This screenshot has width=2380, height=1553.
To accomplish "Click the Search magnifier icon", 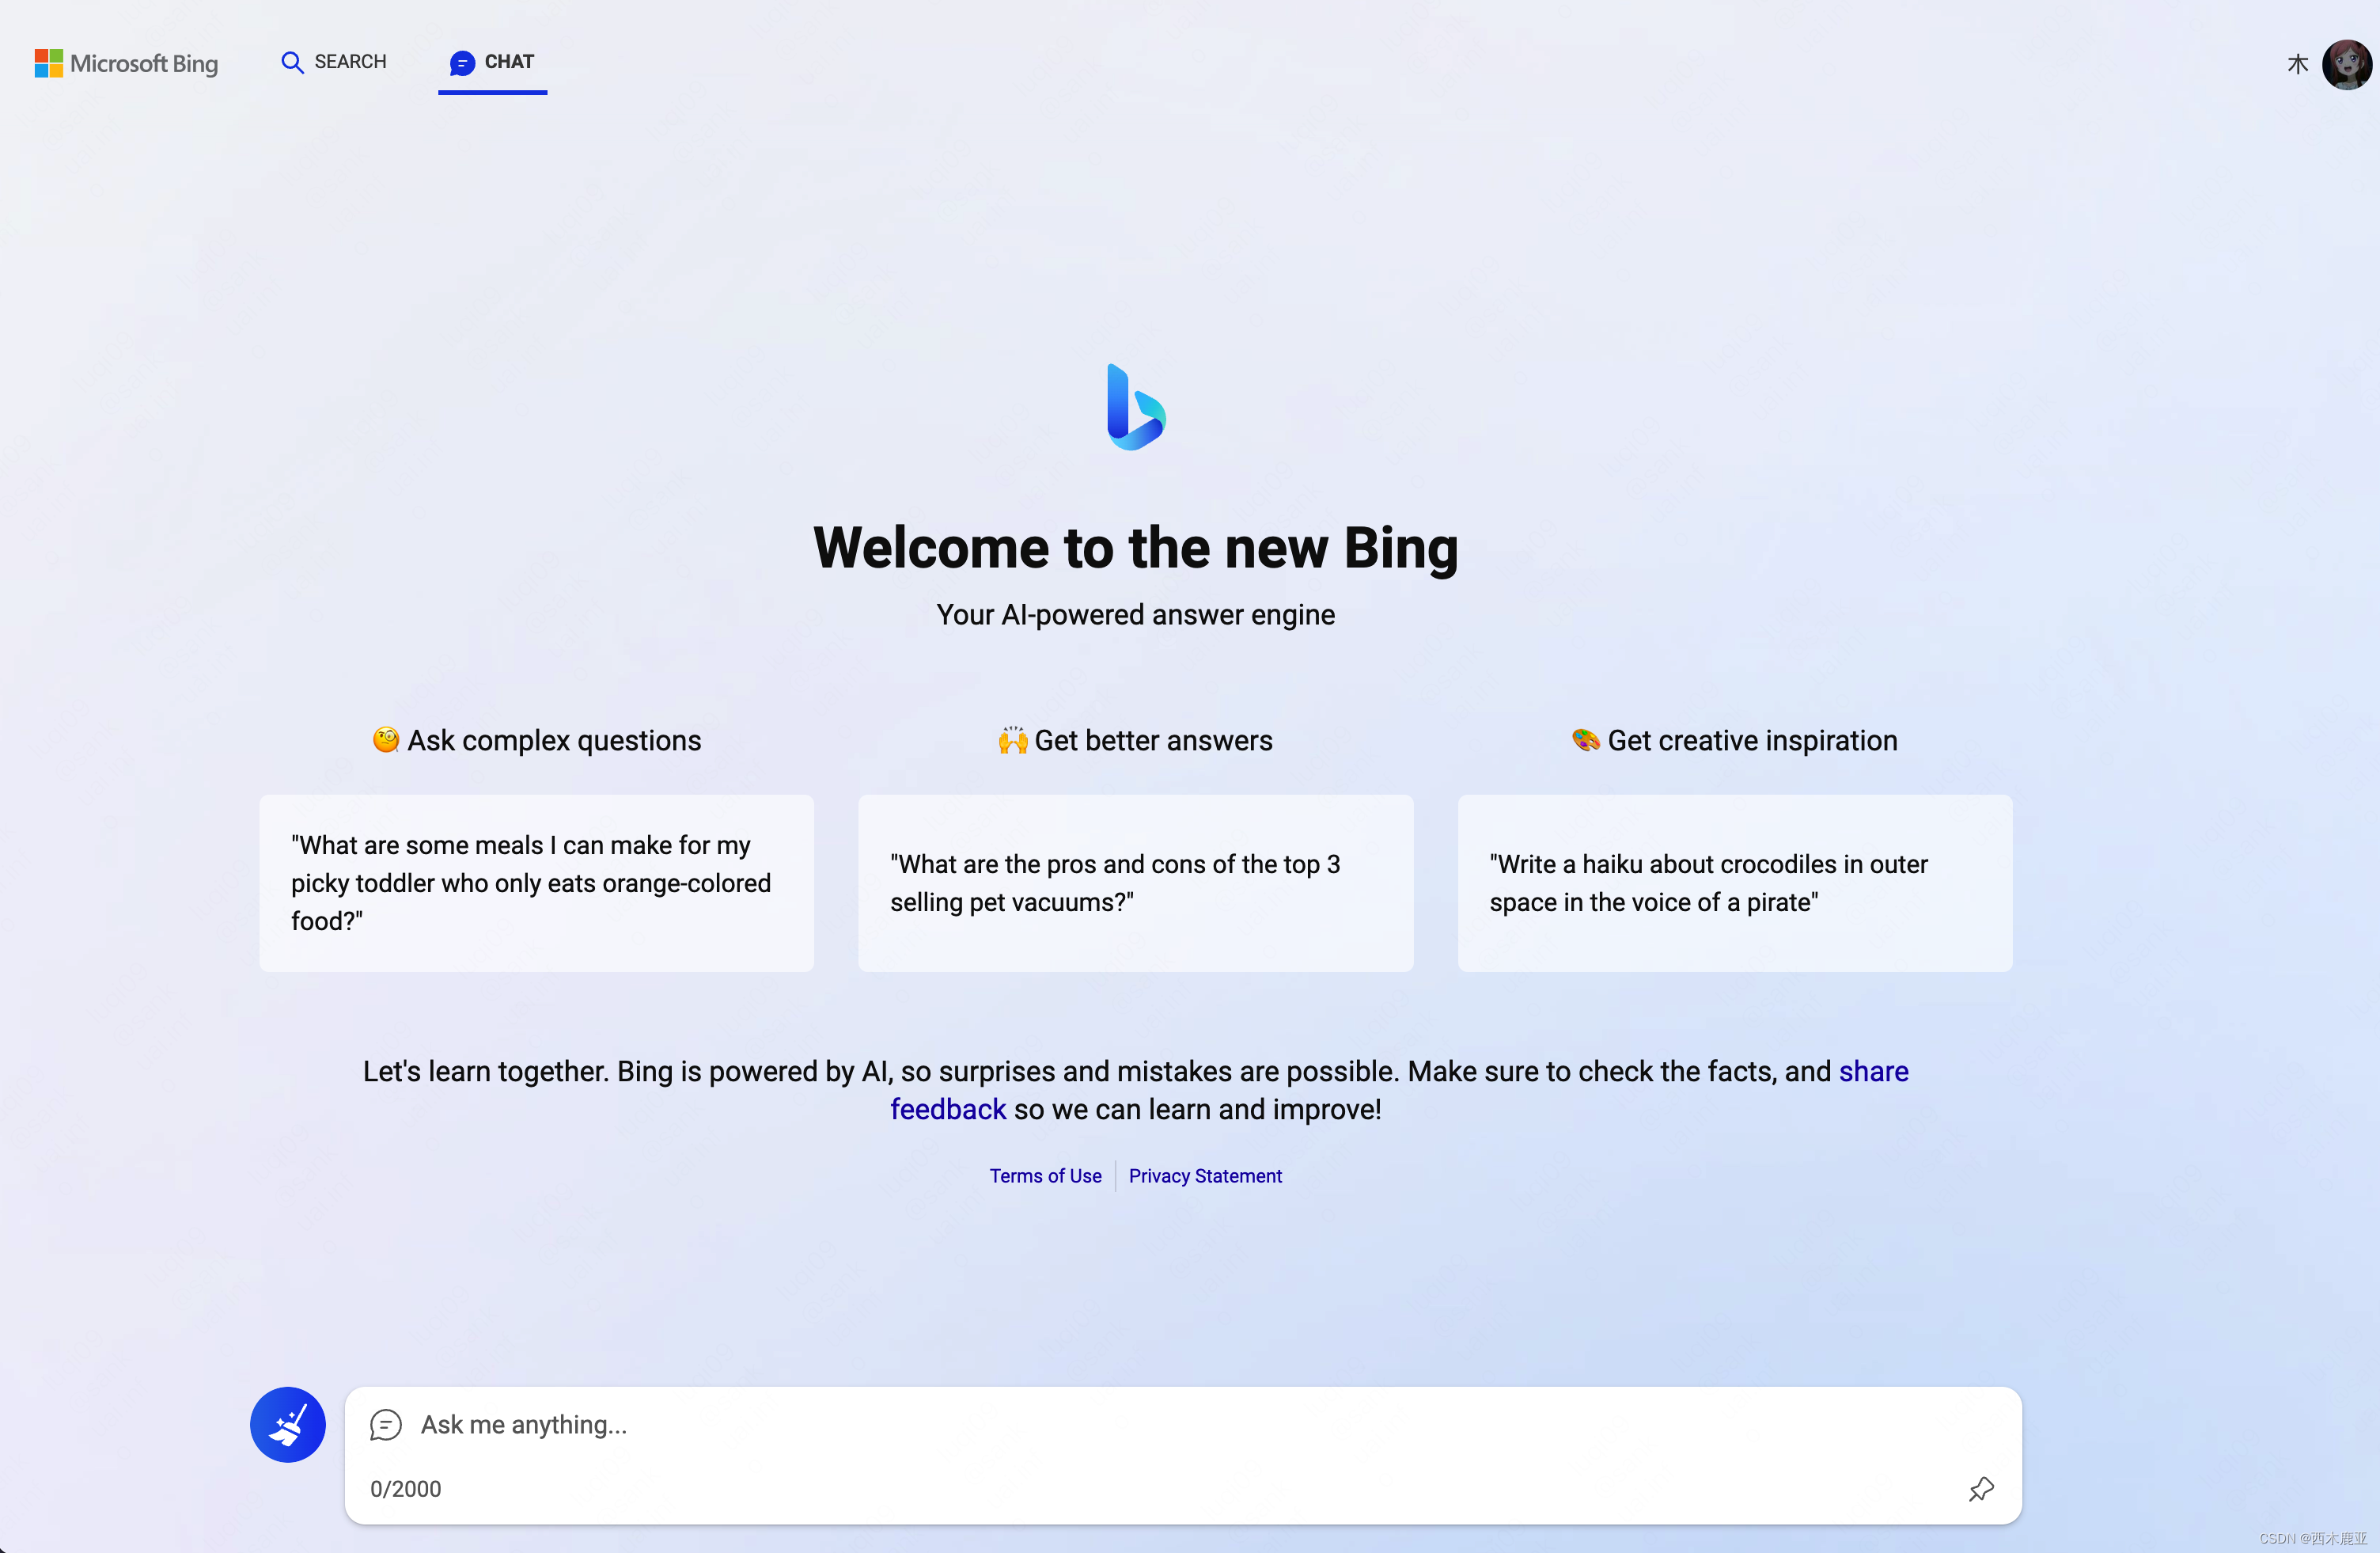I will point(291,63).
